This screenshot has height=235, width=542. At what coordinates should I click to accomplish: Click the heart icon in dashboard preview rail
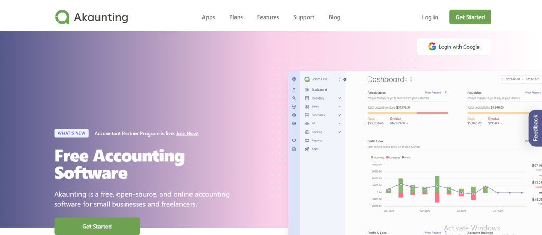pyautogui.click(x=294, y=140)
